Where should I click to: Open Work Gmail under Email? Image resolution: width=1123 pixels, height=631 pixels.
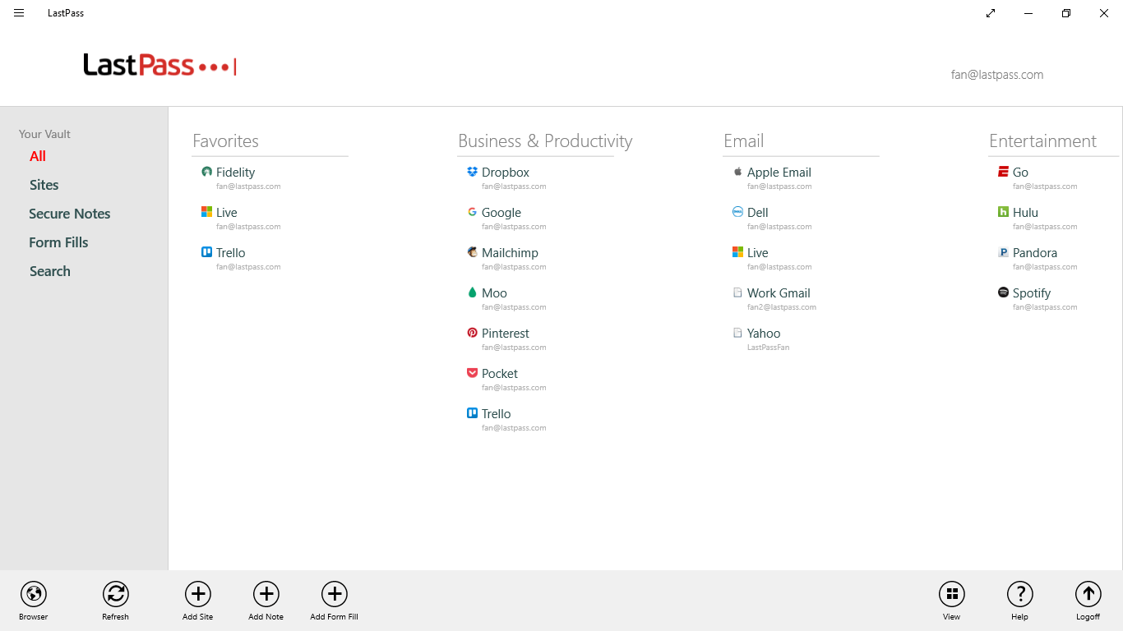[778, 293]
